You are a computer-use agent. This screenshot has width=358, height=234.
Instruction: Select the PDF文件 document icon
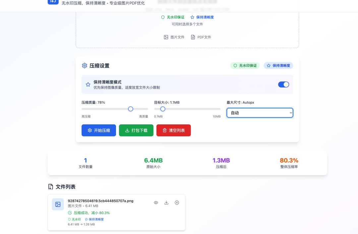tap(193, 37)
